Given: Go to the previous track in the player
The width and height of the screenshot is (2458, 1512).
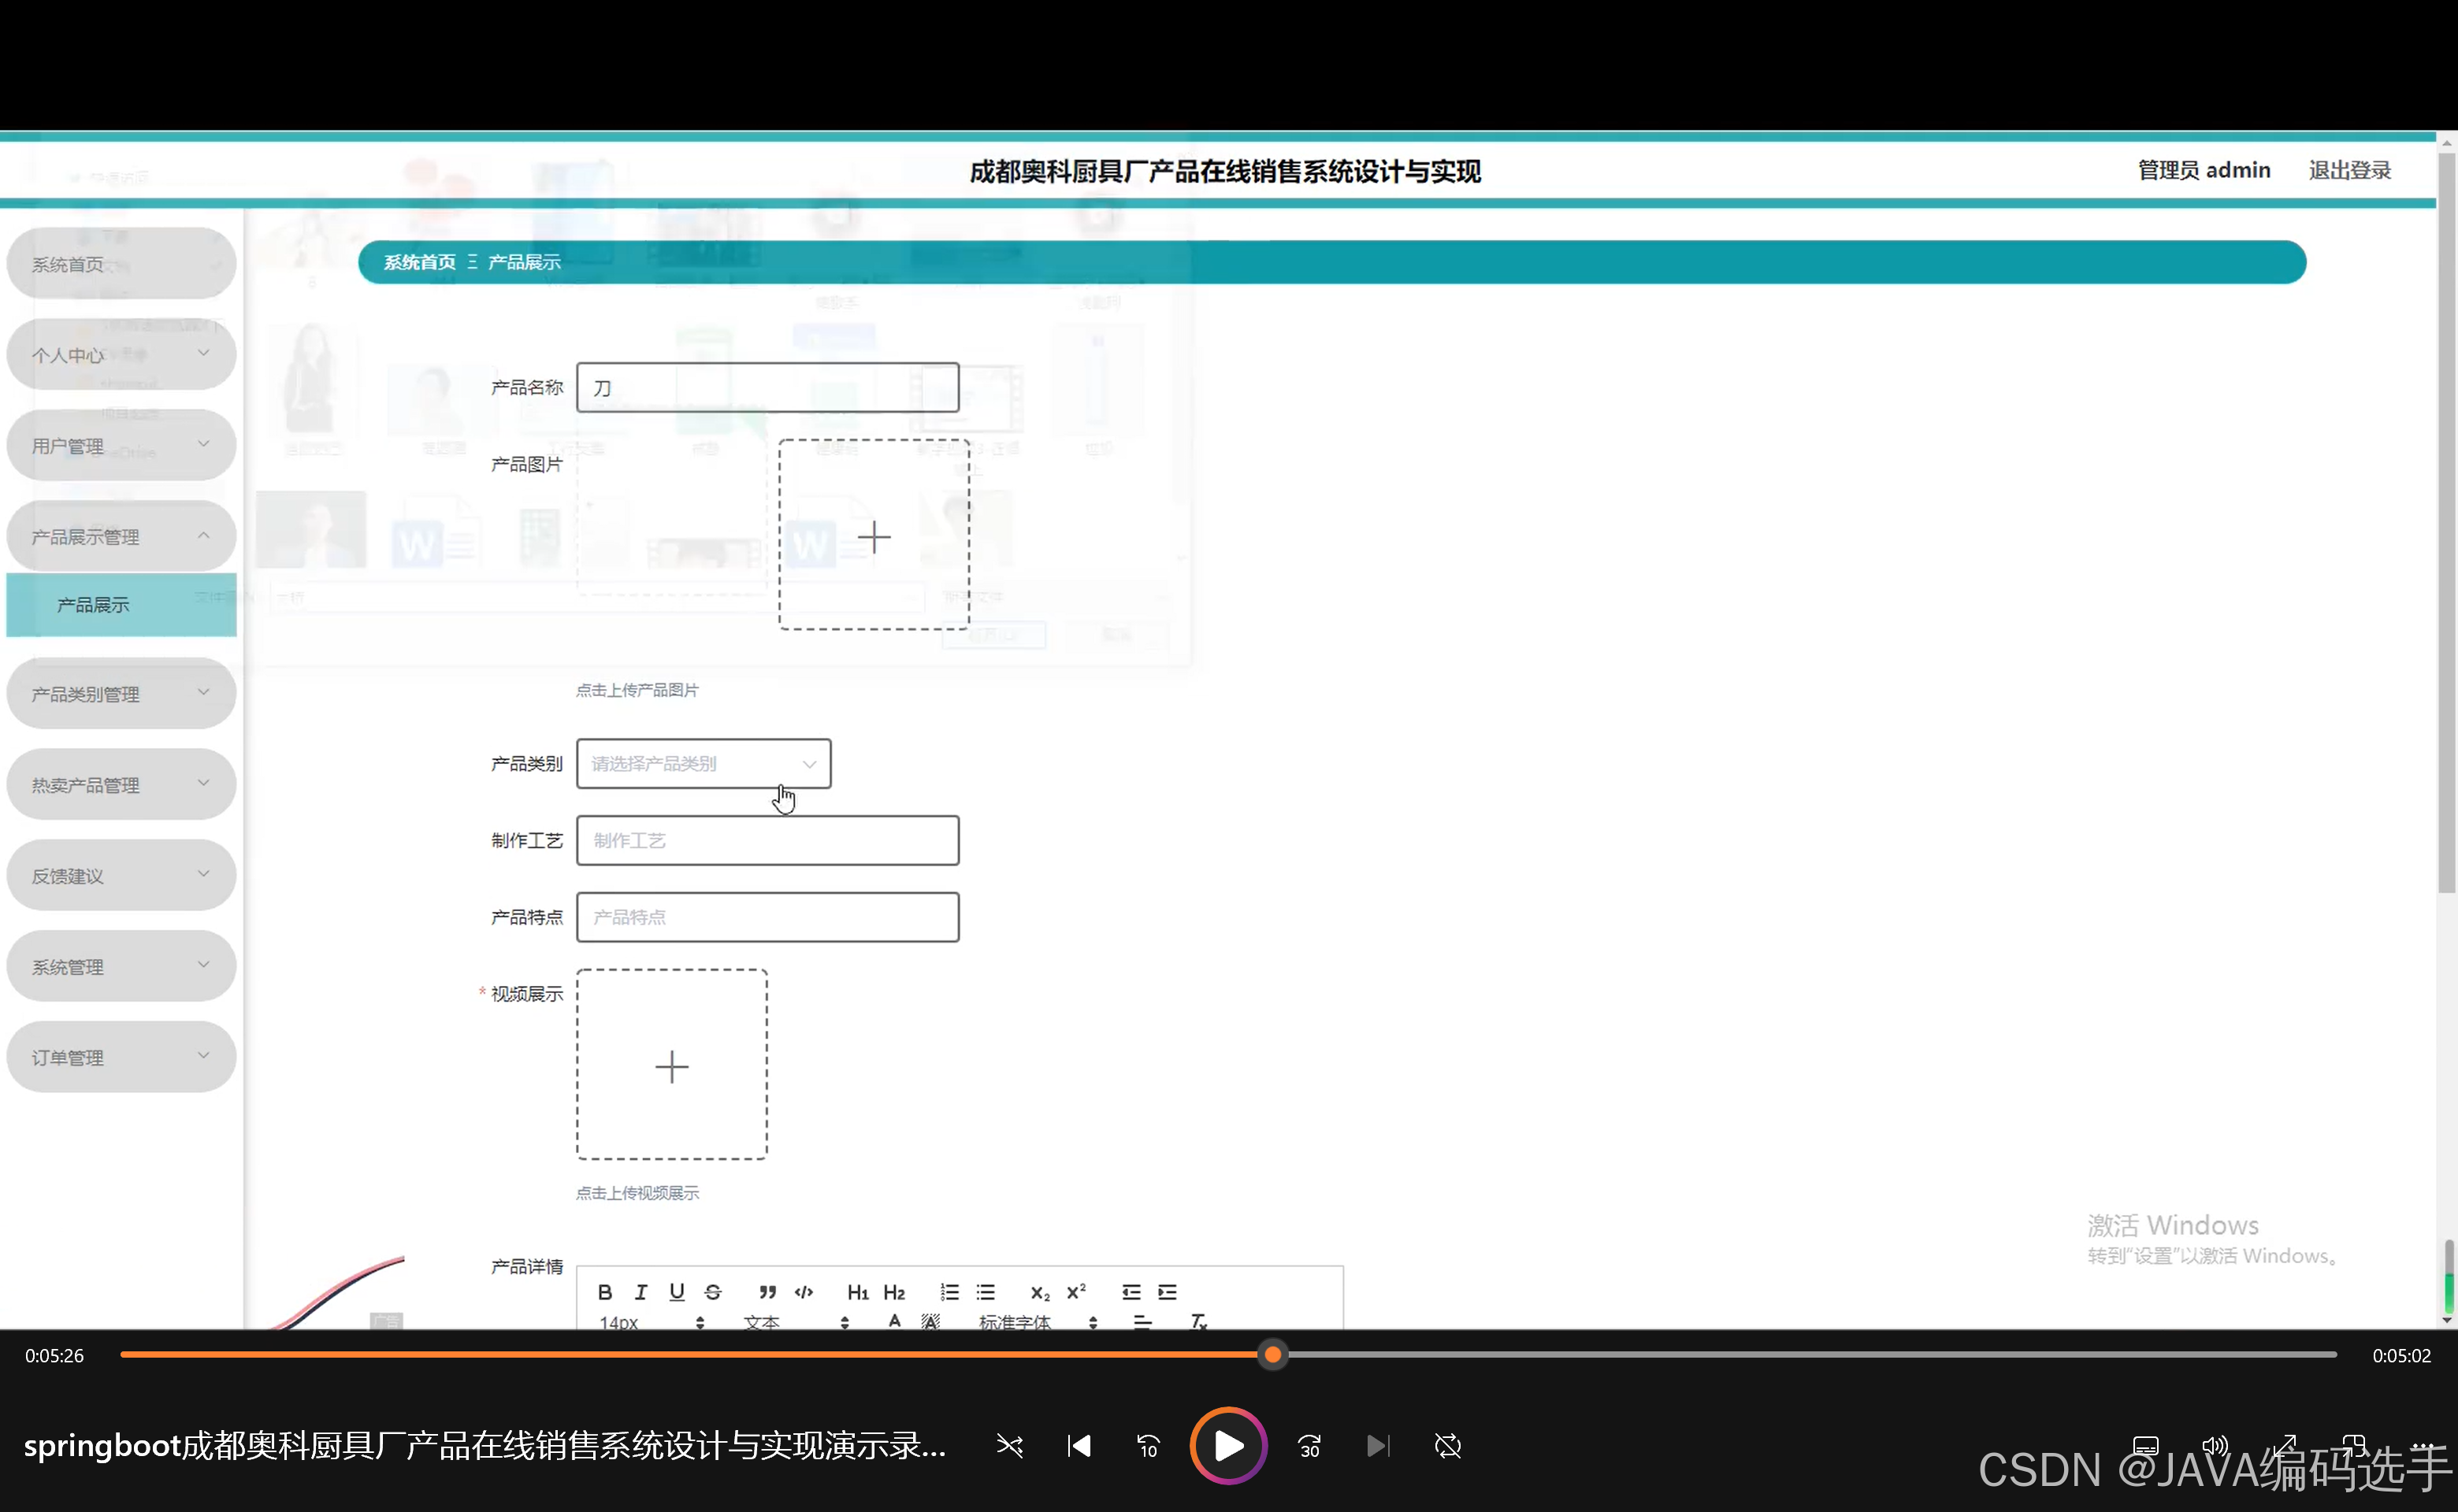Looking at the screenshot, I should point(1079,1446).
